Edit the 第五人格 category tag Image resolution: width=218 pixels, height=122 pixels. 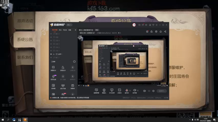(x=87, y=33)
